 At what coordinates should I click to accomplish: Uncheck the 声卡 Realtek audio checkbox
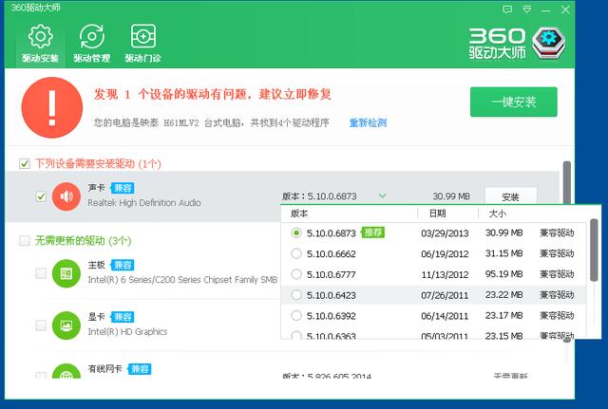point(41,196)
